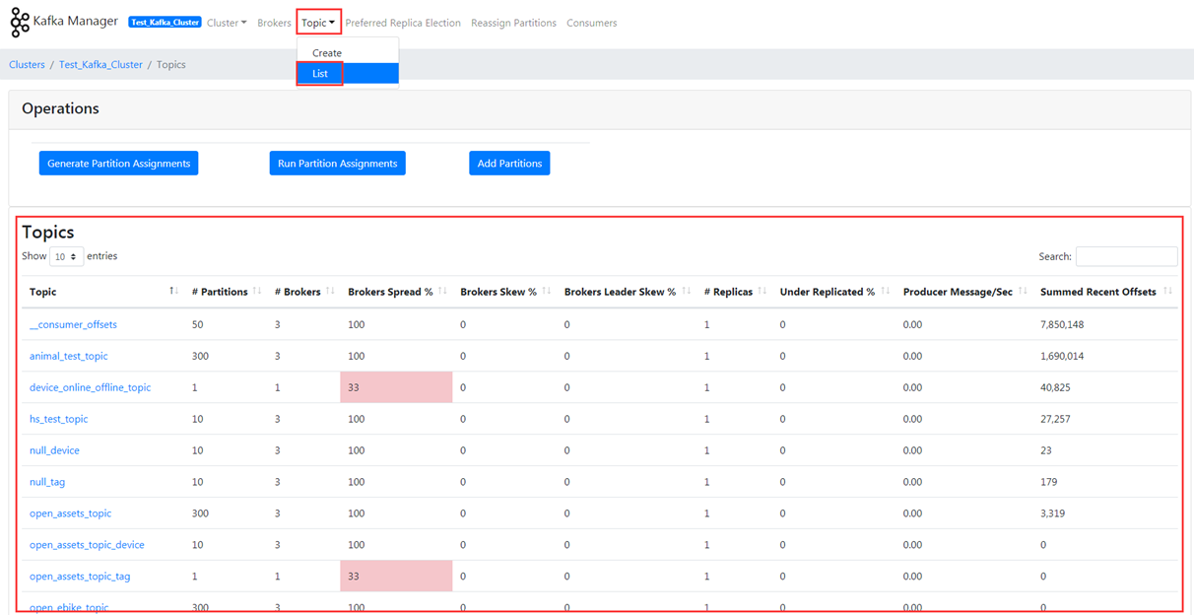Collapse the Topic dropdown menu
Viewport: 1194px width, 615px height.
coord(318,23)
